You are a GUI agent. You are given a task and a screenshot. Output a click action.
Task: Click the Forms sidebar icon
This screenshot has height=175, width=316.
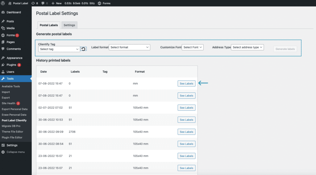(x=3, y=35)
